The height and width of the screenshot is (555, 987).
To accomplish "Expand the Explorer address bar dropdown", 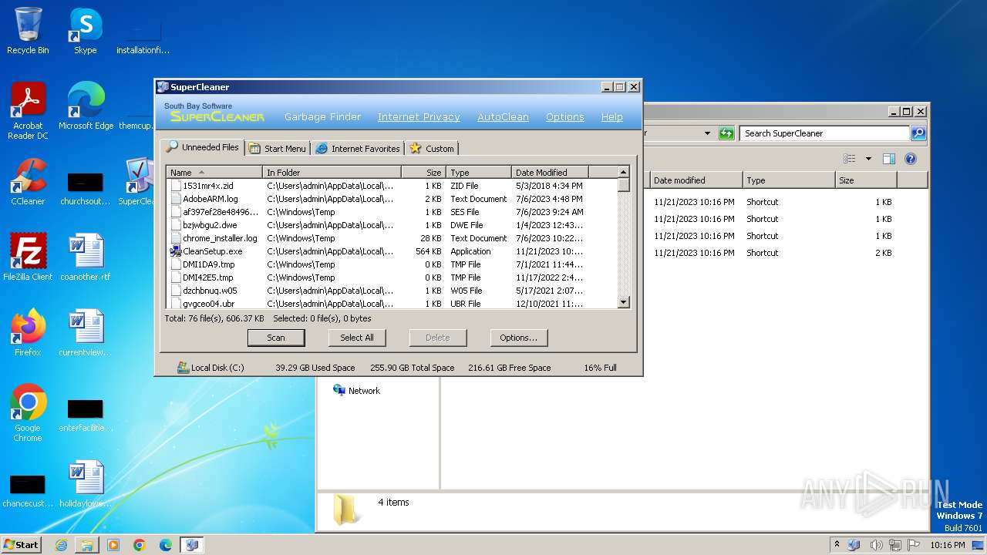I will click(707, 133).
